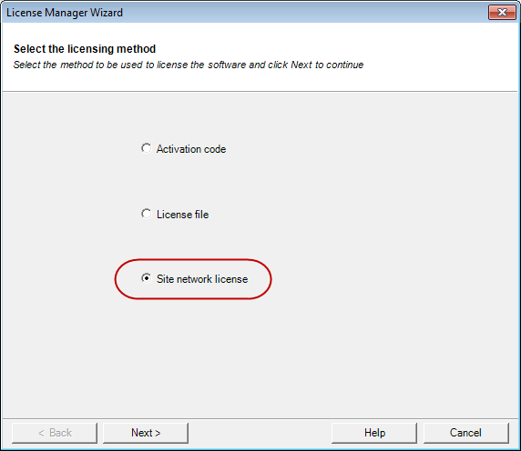Click the Activation code label text
Viewport: 521px width, 451px height.
191,149
